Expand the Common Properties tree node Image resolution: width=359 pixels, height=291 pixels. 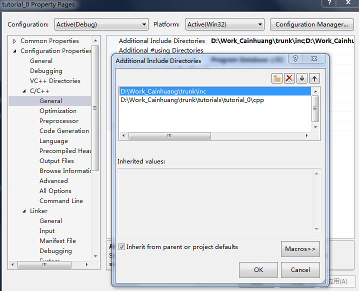pos(14,41)
